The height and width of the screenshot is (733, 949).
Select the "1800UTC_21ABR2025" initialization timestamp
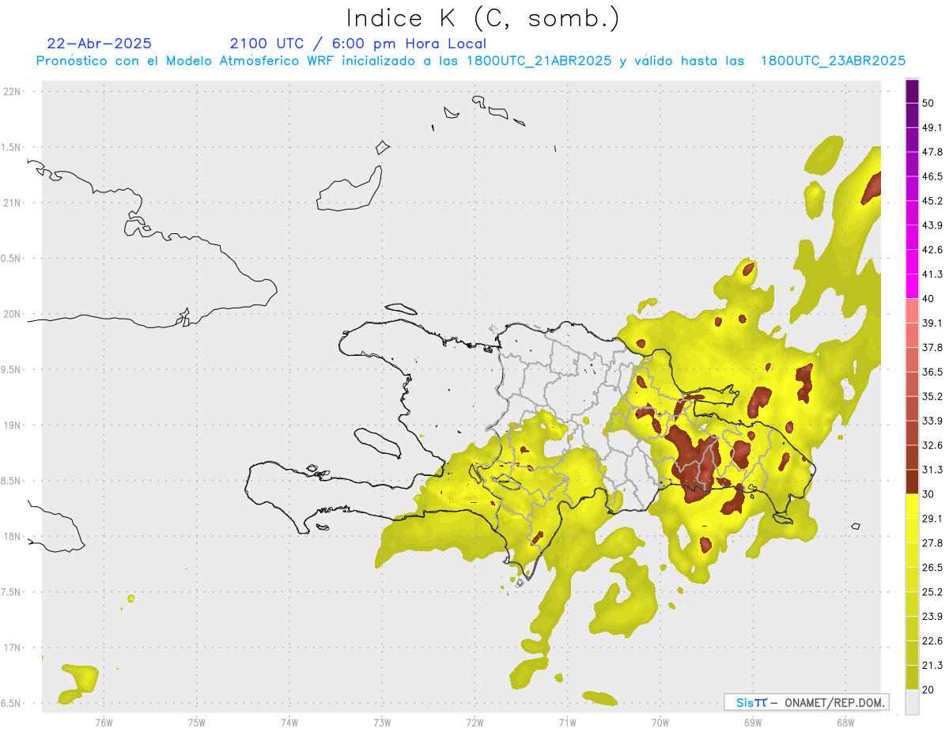[x=539, y=61]
